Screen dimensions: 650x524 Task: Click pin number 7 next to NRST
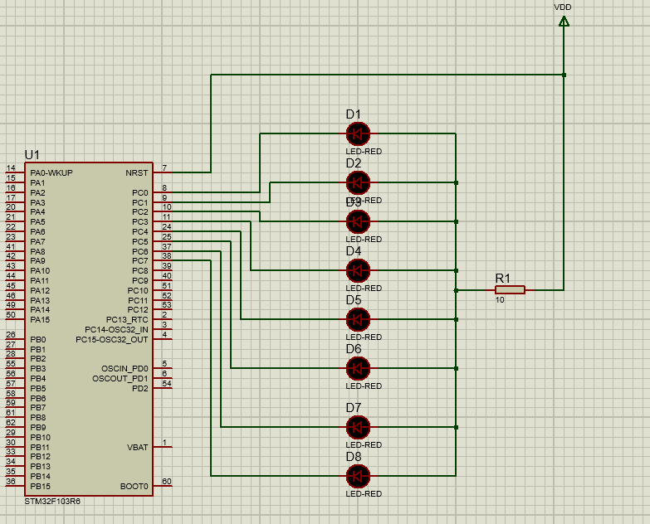point(164,168)
